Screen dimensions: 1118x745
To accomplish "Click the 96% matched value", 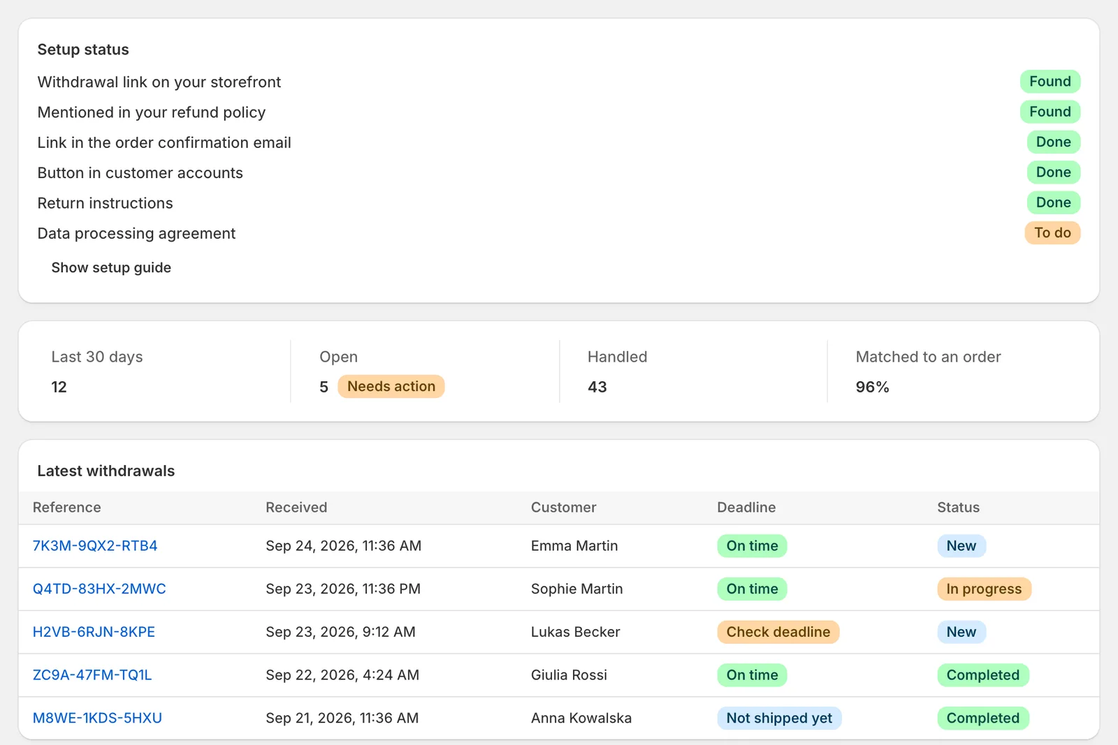I will point(873,387).
